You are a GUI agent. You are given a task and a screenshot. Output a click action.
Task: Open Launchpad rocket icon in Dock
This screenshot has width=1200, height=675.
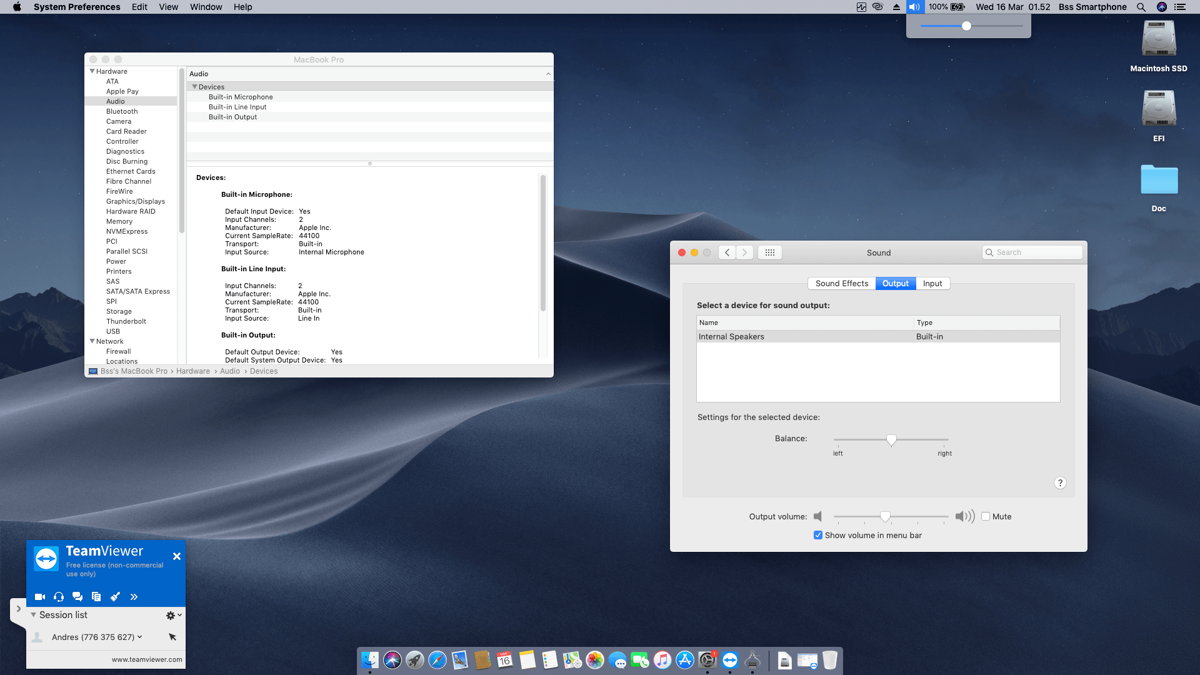click(415, 660)
